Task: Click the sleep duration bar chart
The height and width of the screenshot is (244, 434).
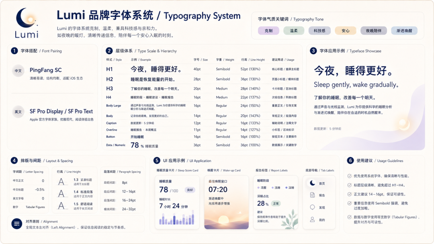Action: coord(176,218)
